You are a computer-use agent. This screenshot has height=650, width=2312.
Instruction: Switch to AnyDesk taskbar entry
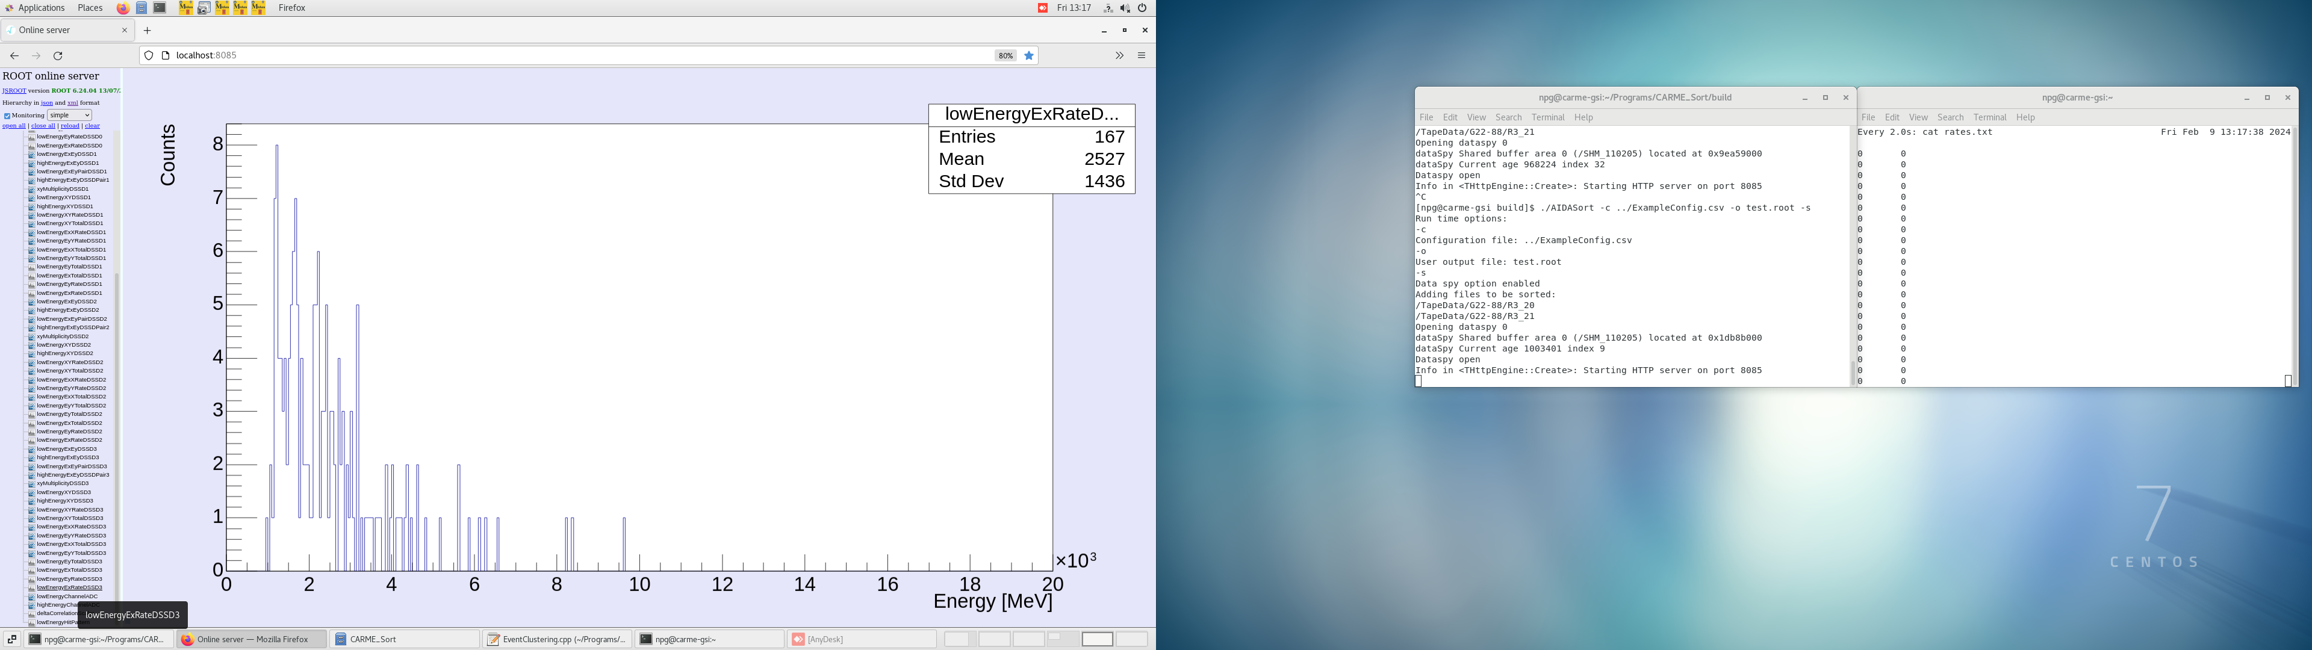pos(862,639)
